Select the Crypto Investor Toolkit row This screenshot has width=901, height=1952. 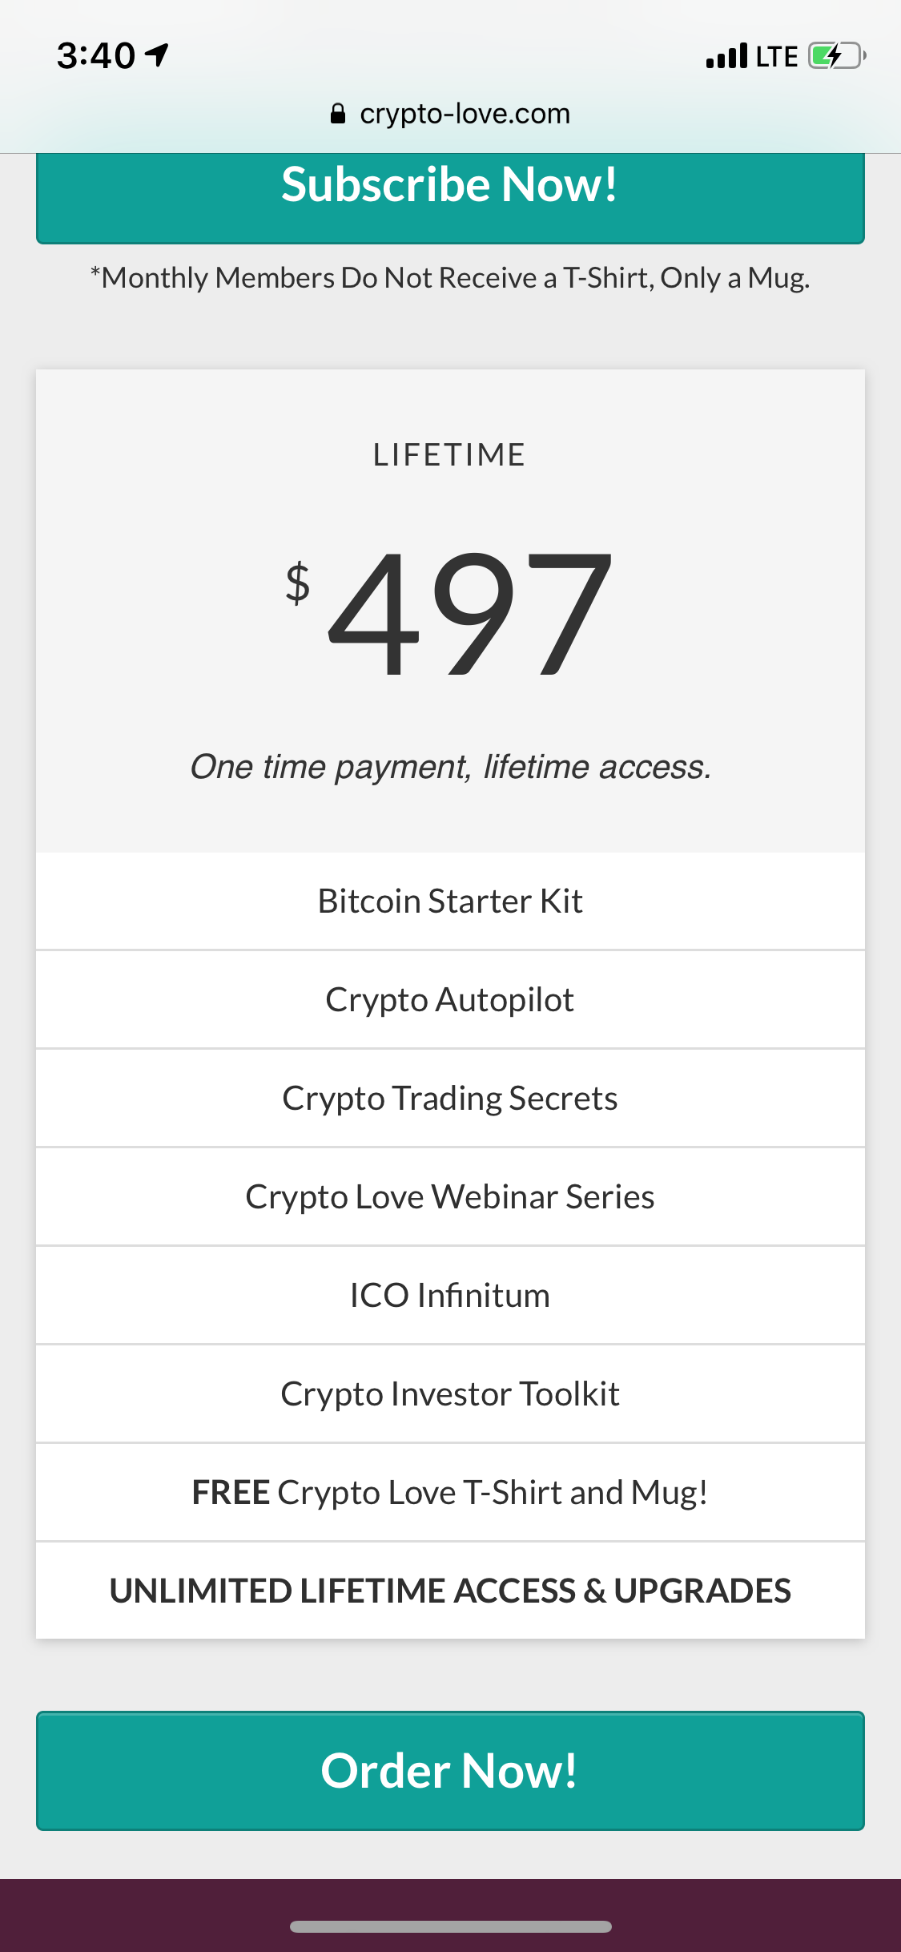click(x=450, y=1394)
